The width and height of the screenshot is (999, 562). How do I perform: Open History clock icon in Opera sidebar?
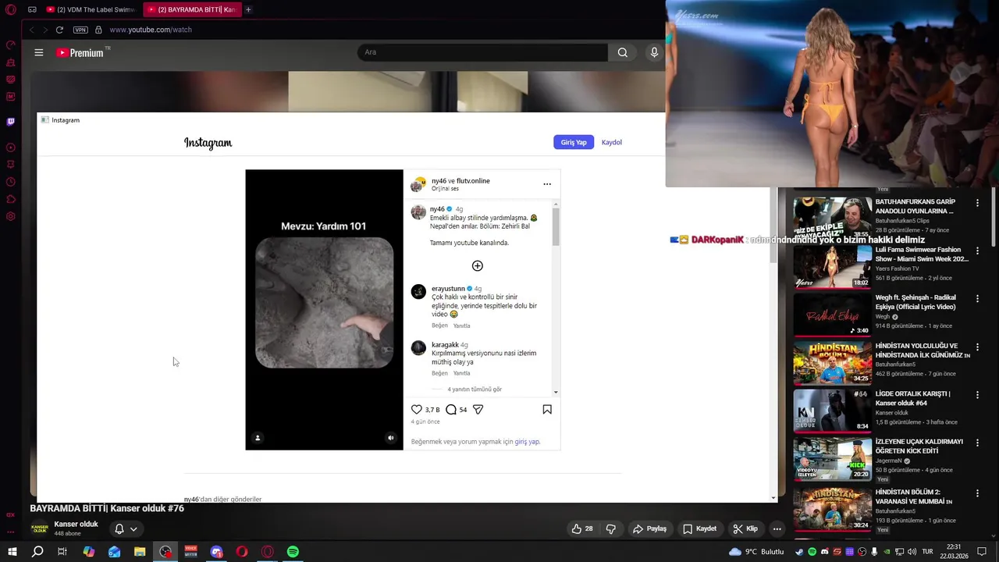11,182
